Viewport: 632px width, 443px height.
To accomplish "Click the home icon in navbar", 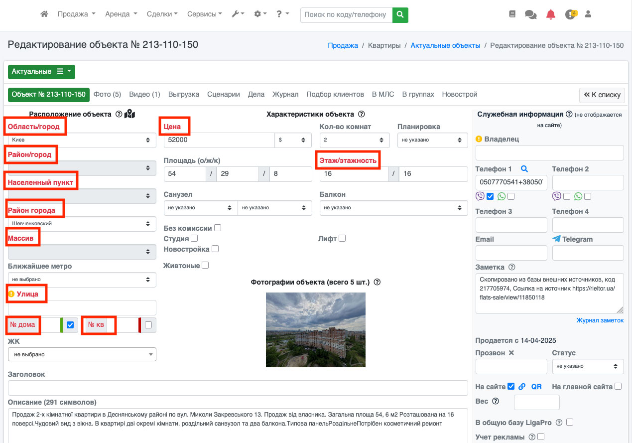I will click(x=44, y=14).
